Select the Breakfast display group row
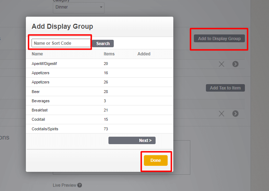This screenshot has height=191, width=269. [39, 110]
